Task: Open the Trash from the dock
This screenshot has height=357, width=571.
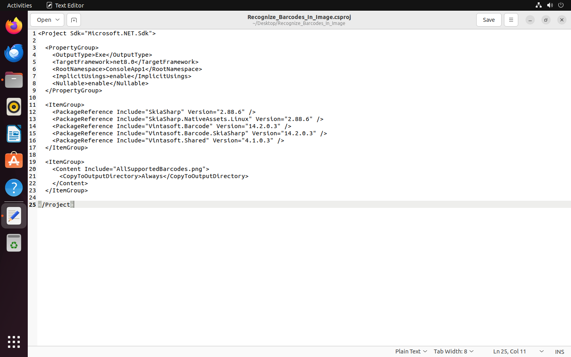Action: [x=14, y=243]
